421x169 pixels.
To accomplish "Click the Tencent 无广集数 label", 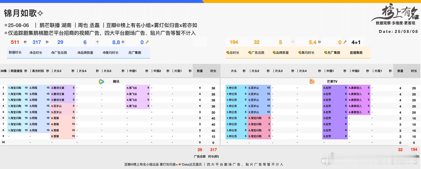I will coord(135,53).
